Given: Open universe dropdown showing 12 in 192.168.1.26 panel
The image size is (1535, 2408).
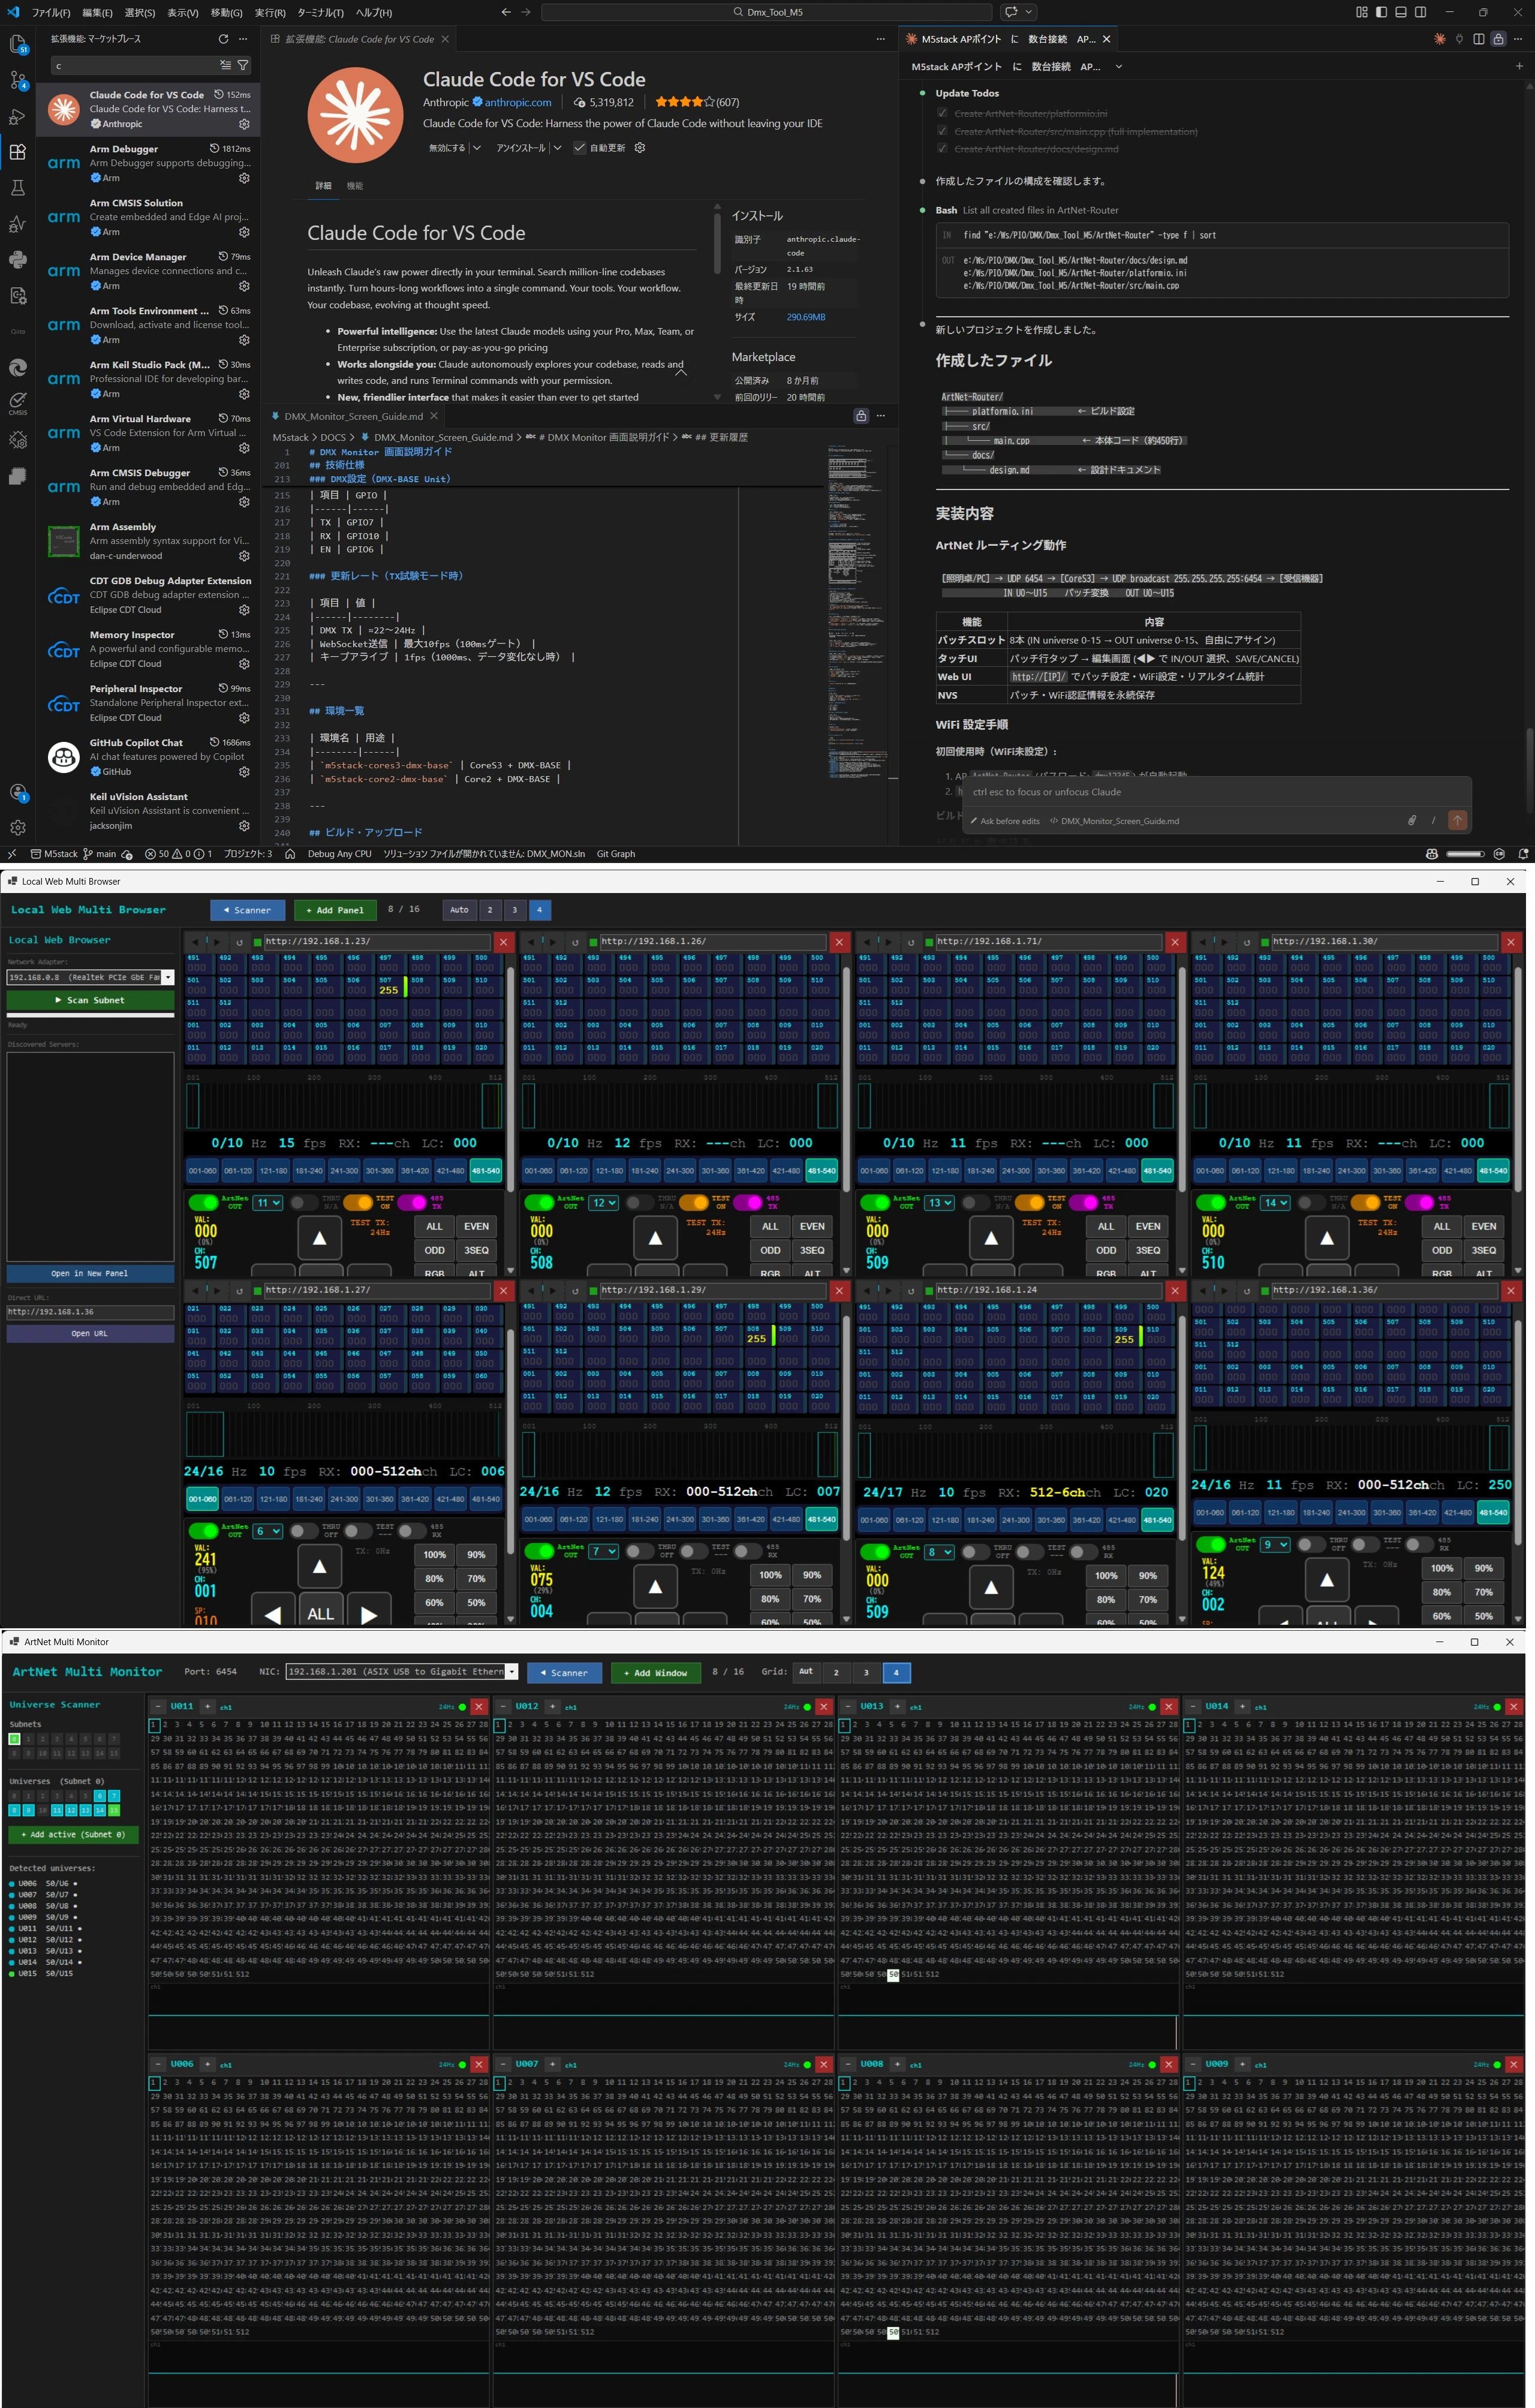Looking at the screenshot, I should 604,1202.
